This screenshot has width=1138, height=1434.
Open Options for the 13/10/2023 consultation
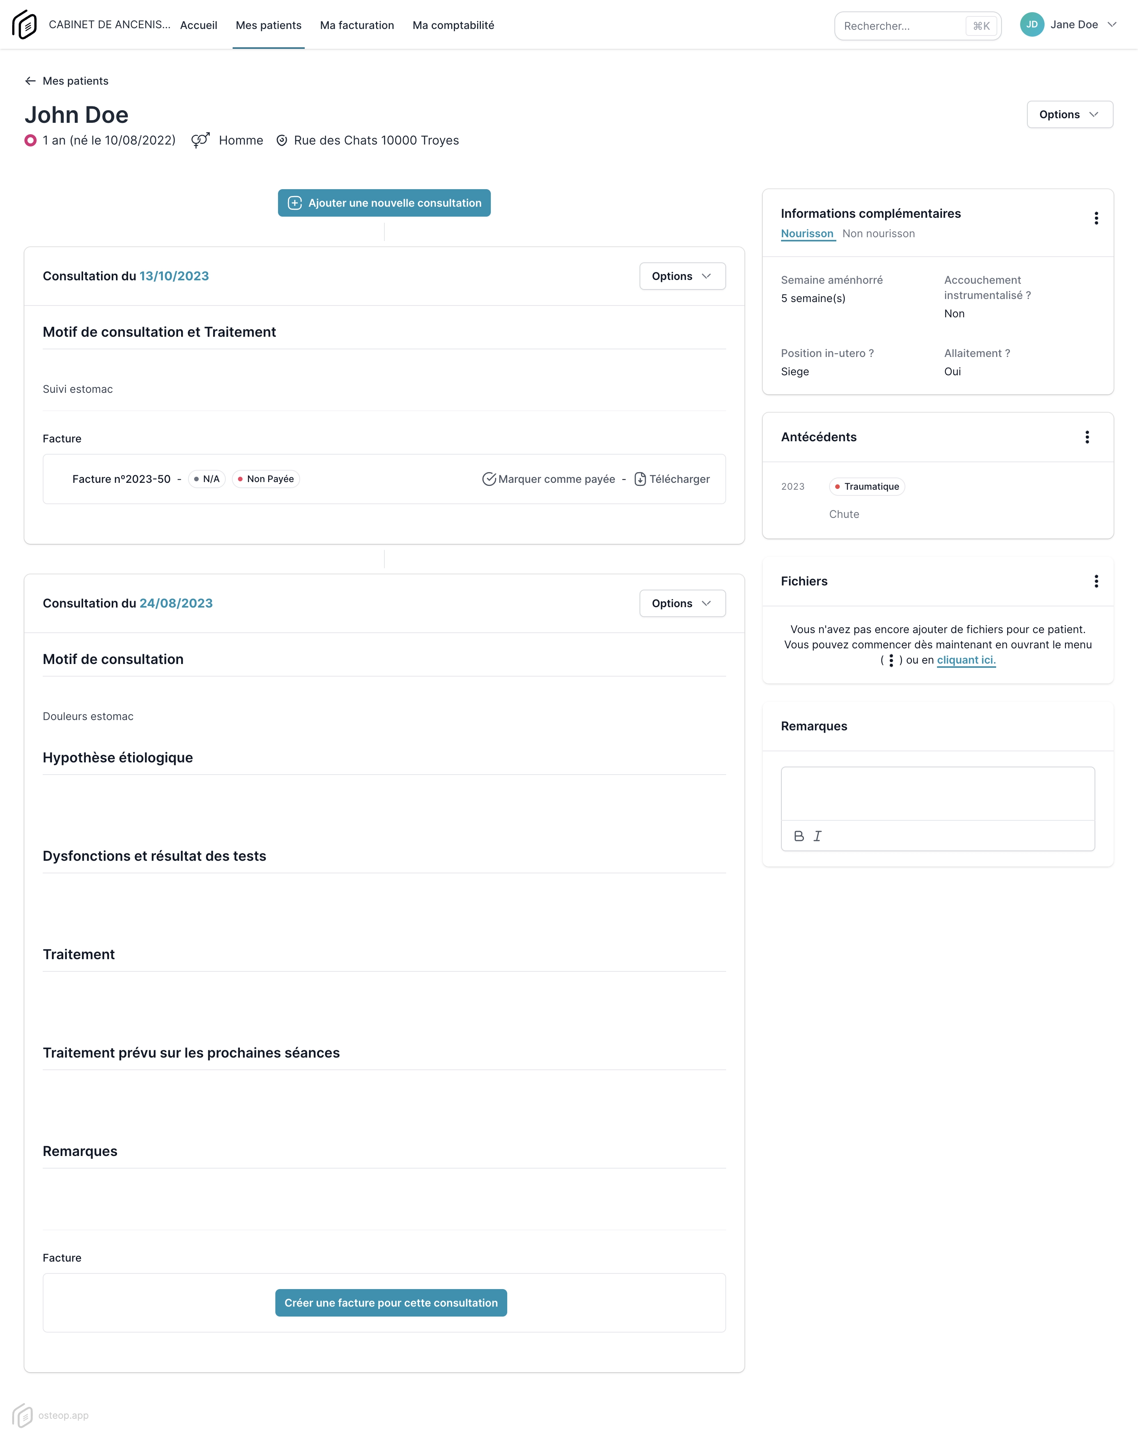tap(682, 275)
